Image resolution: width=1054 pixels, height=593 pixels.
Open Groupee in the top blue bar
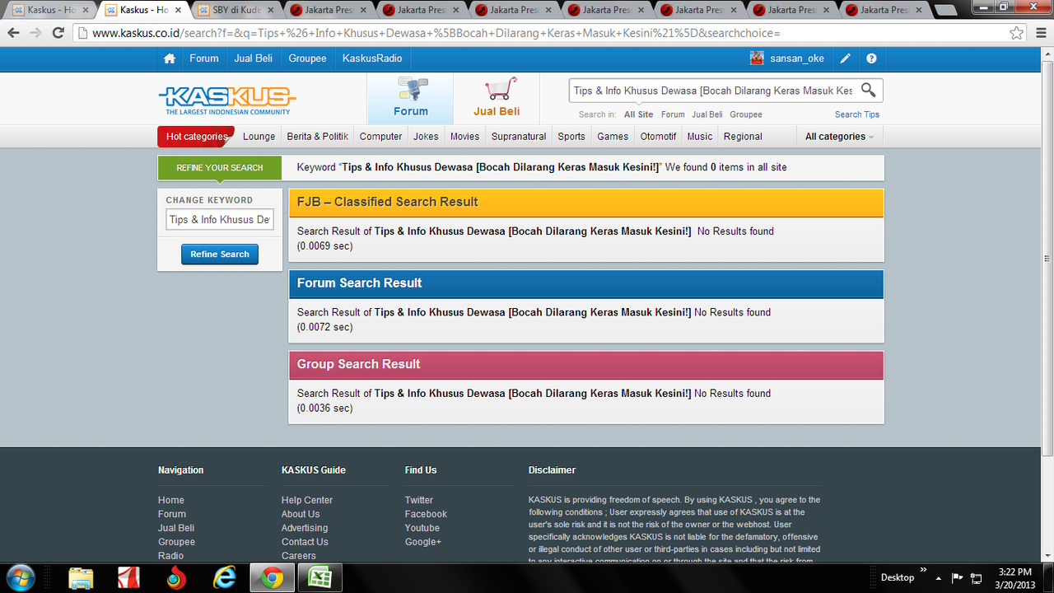tap(307, 58)
